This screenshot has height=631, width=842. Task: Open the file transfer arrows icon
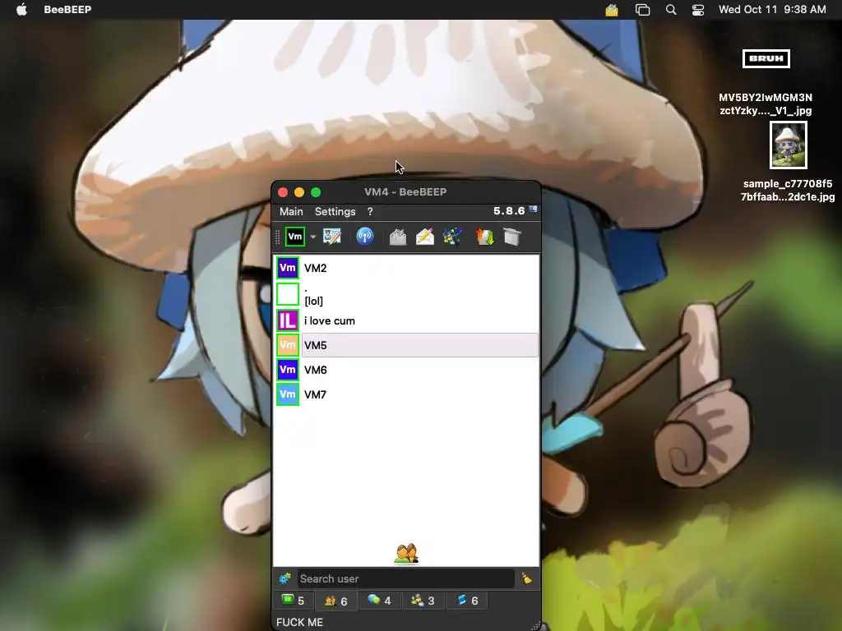click(485, 237)
